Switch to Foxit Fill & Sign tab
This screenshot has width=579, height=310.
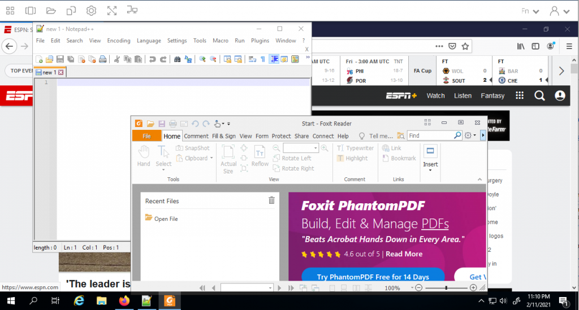pyautogui.click(x=224, y=136)
